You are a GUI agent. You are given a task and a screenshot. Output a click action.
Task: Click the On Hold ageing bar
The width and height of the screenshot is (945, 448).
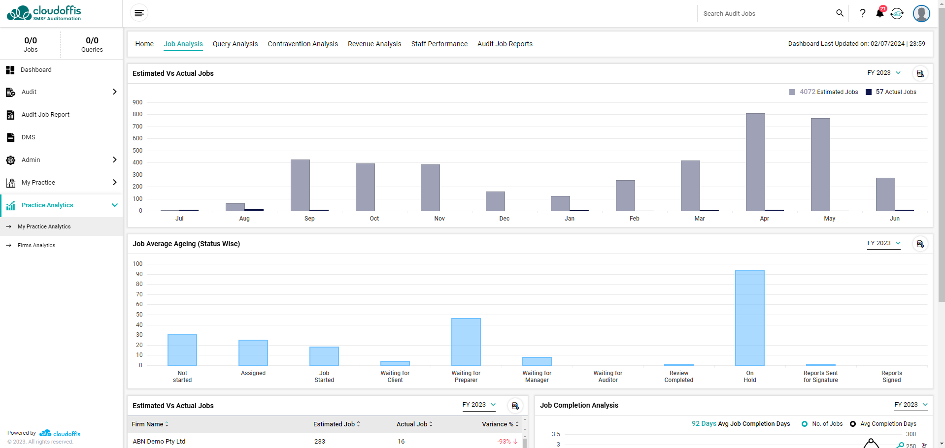pyautogui.click(x=750, y=318)
